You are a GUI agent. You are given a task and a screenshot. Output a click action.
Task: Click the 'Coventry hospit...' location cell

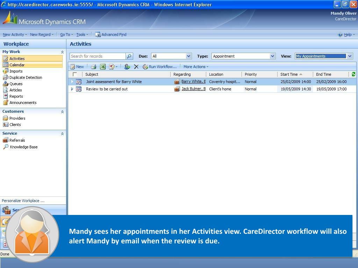(224, 82)
